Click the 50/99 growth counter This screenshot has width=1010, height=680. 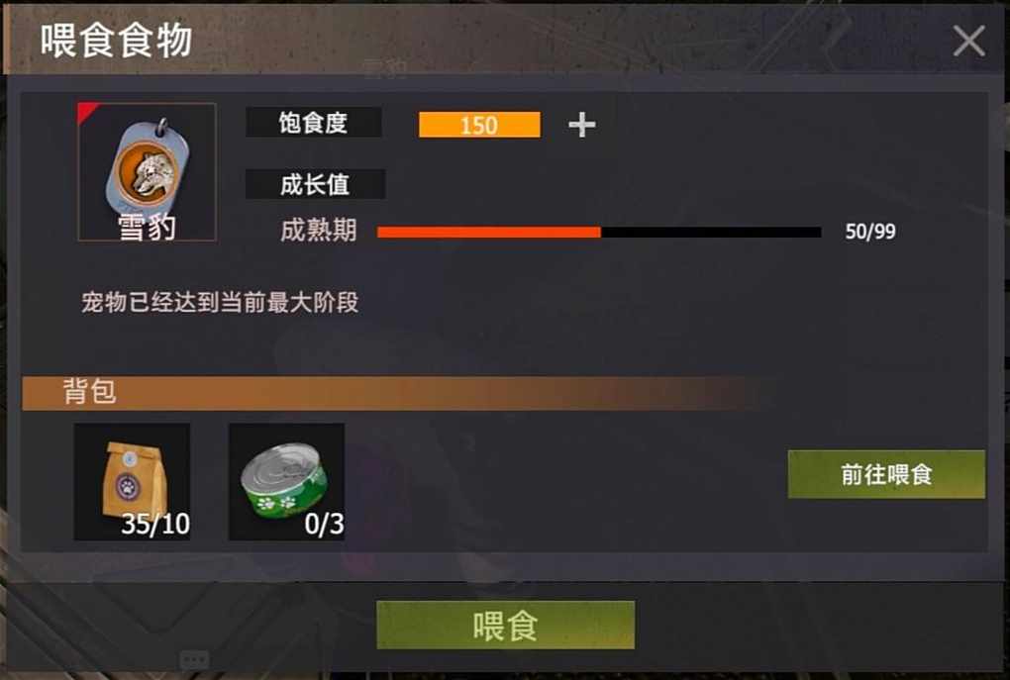pyautogui.click(x=870, y=232)
